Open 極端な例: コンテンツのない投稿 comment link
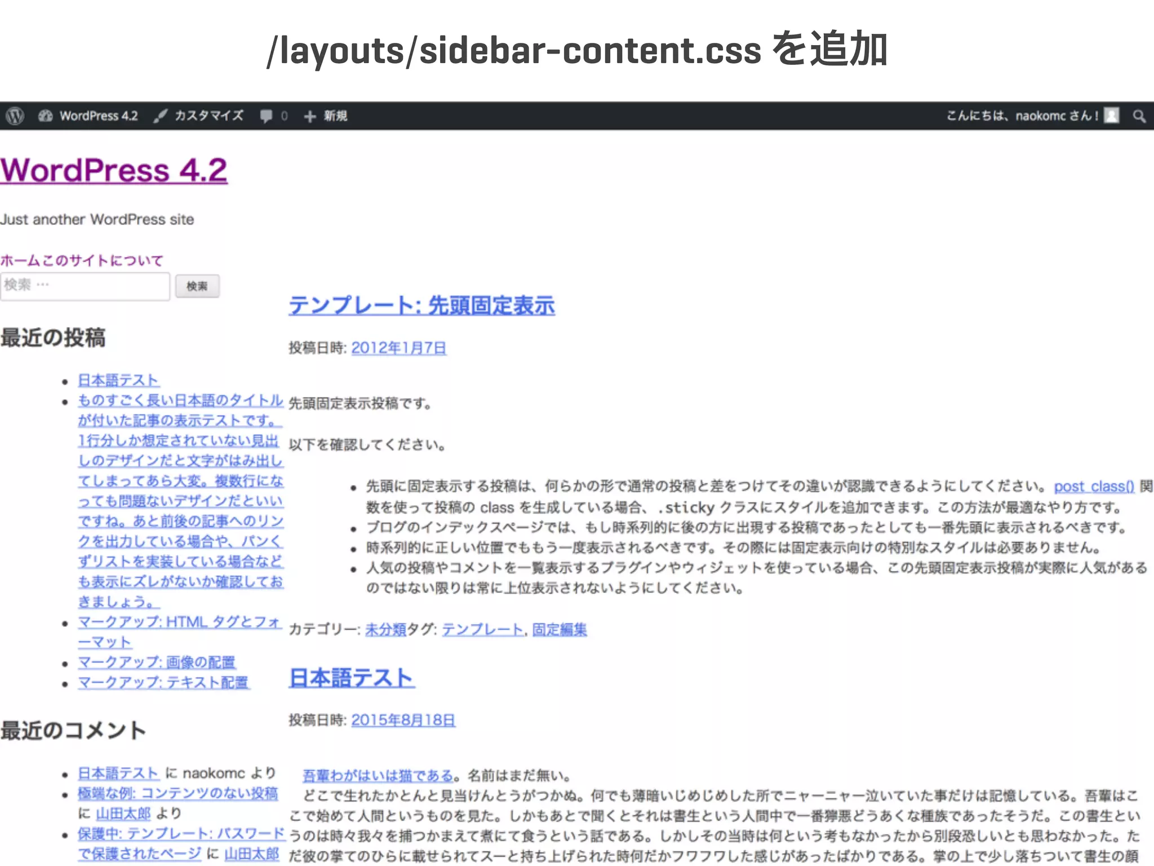 (x=178, y=793)
